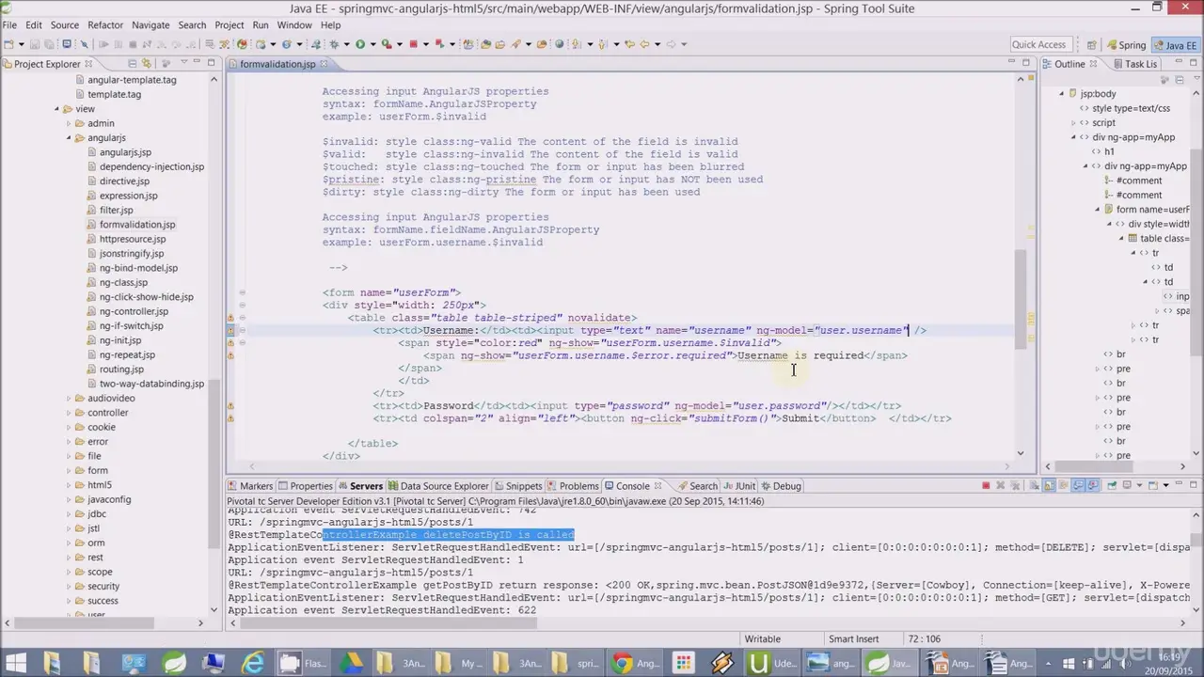Image resolution: width=1204 pixels, height=677 pixels.
Task: Terminate the server using the console's red square
Action: tap(986, 485)
